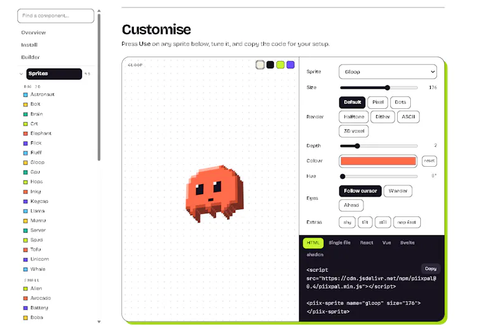Open the Sprite dropdown showing Gloop
498x331 pixels.
click(388, 72)
